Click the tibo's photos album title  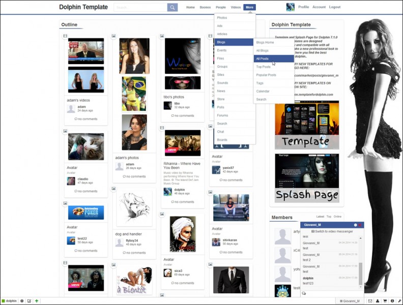(174, 97)
